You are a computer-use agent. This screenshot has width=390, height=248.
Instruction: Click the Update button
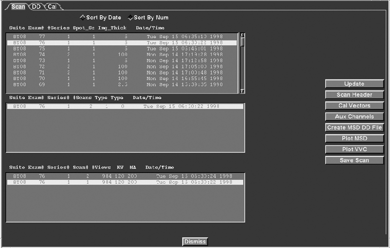pyautogui.click(x=354, y=84)
